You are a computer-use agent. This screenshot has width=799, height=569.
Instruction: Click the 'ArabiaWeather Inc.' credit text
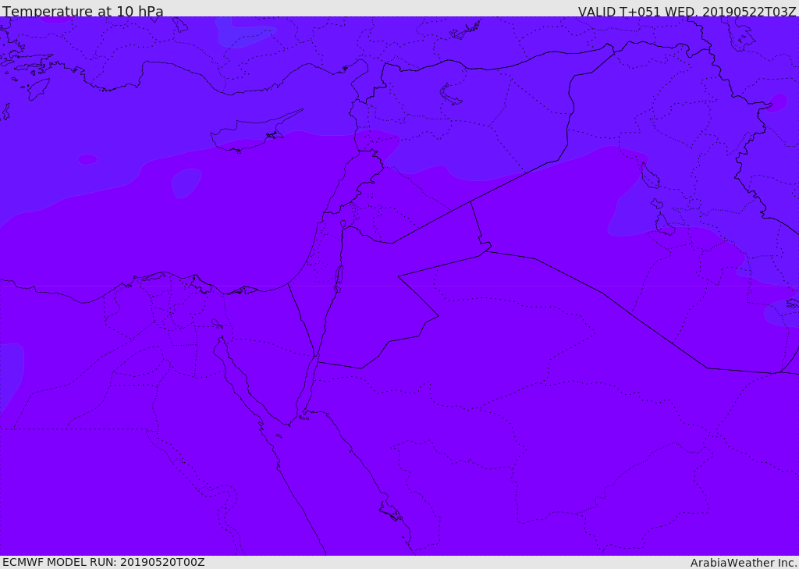point(744,563)
